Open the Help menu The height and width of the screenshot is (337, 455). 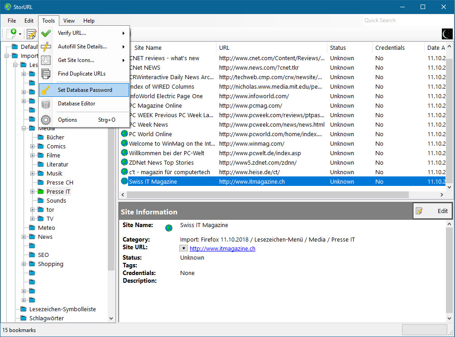89,21
